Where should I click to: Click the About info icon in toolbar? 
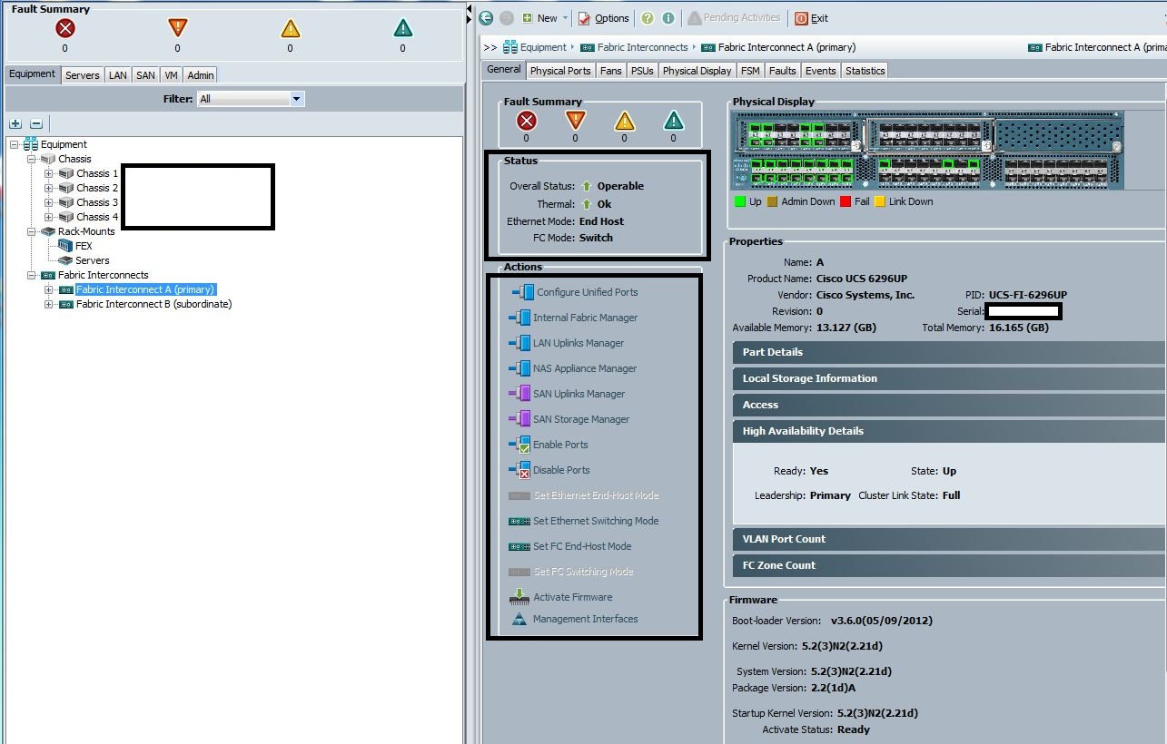pyautogui.click(x=668, y=18)
